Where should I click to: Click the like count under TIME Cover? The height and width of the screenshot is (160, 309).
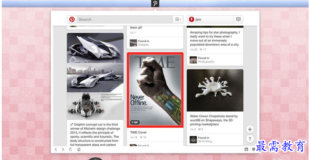(x=143, y=137)
